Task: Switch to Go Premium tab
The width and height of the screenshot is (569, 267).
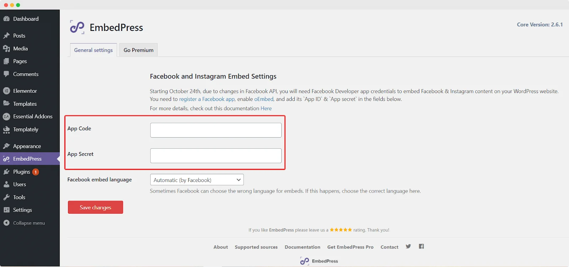Action: (x=138, y=50)
